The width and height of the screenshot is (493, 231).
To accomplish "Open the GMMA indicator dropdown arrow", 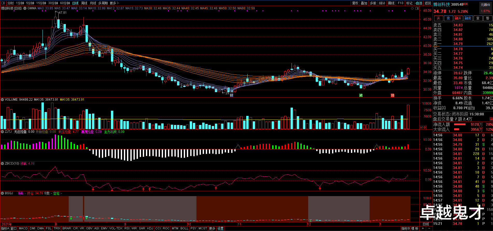I will pyautogui.click(x=25, y=8).
